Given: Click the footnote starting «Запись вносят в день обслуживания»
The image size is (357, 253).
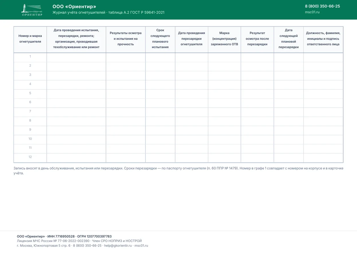Looking at the screenshot, I should point(178,171).
